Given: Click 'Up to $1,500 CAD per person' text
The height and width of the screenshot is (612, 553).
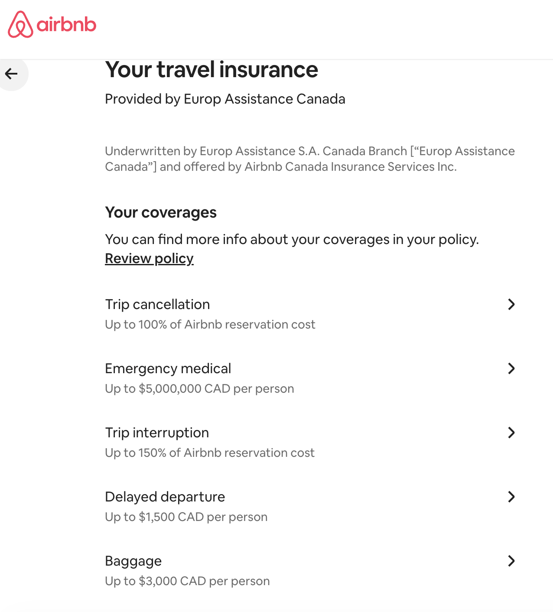Looking at the screenshot, I should point(186,517).
